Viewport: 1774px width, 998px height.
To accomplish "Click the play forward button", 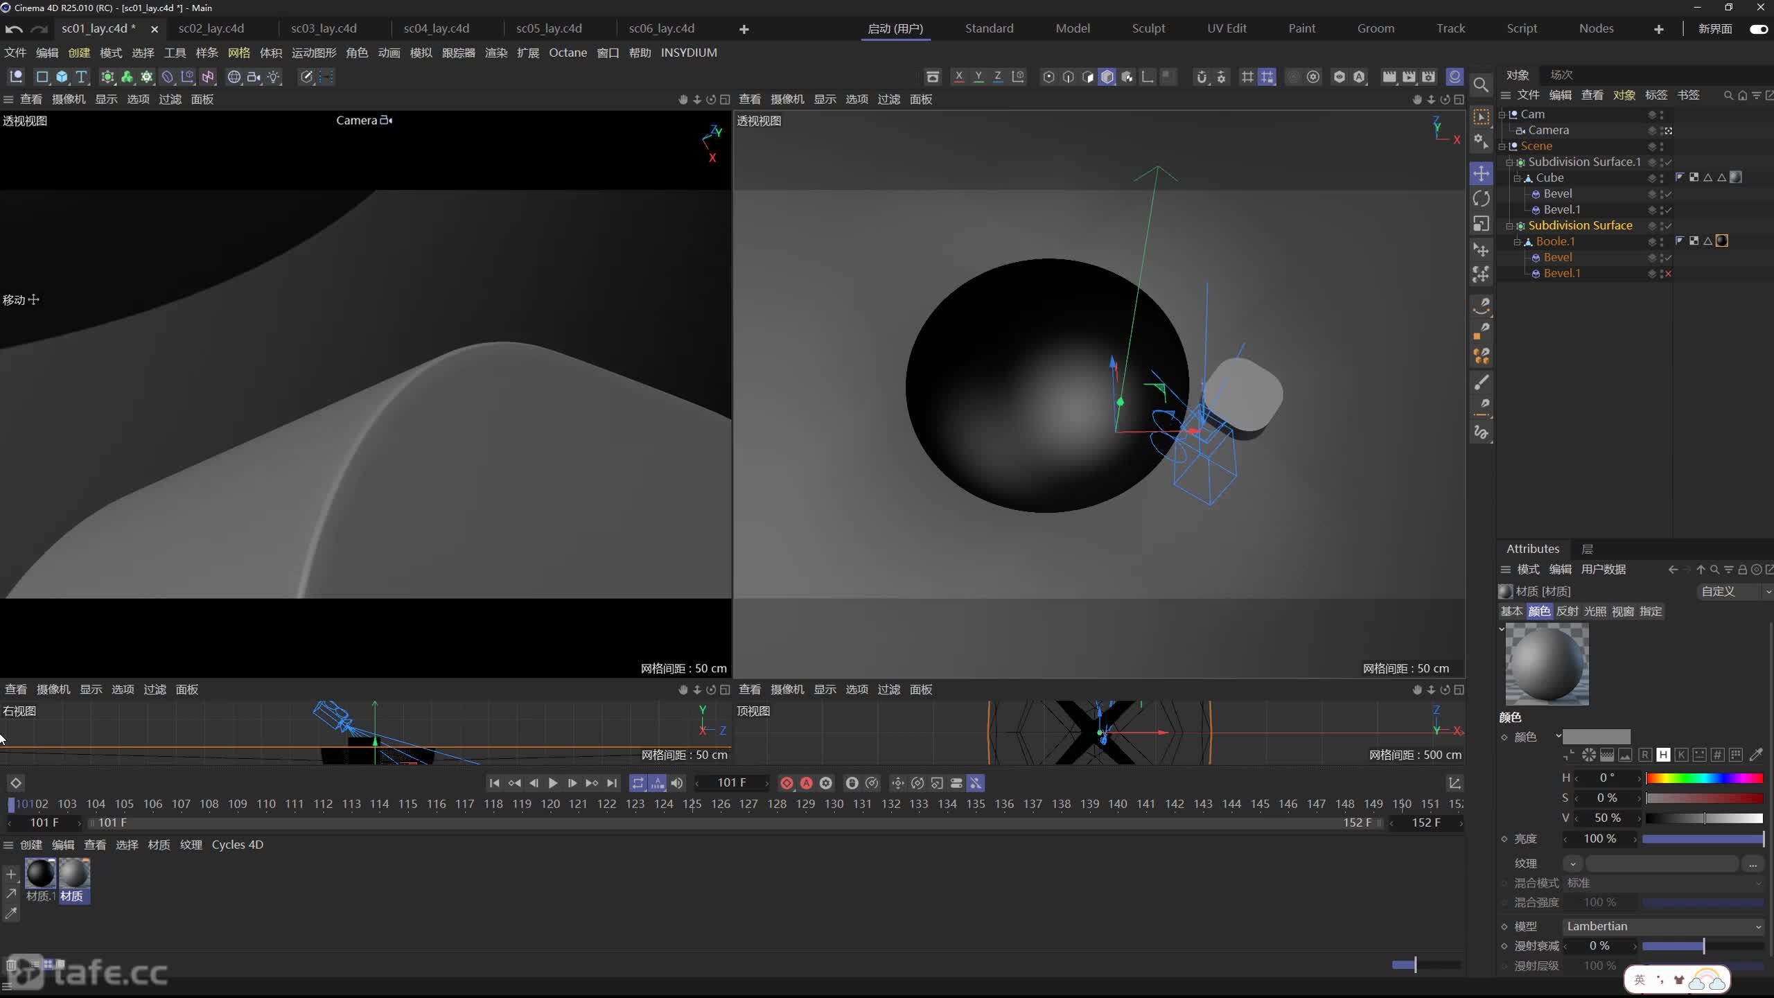I will [x=552, y=783].
